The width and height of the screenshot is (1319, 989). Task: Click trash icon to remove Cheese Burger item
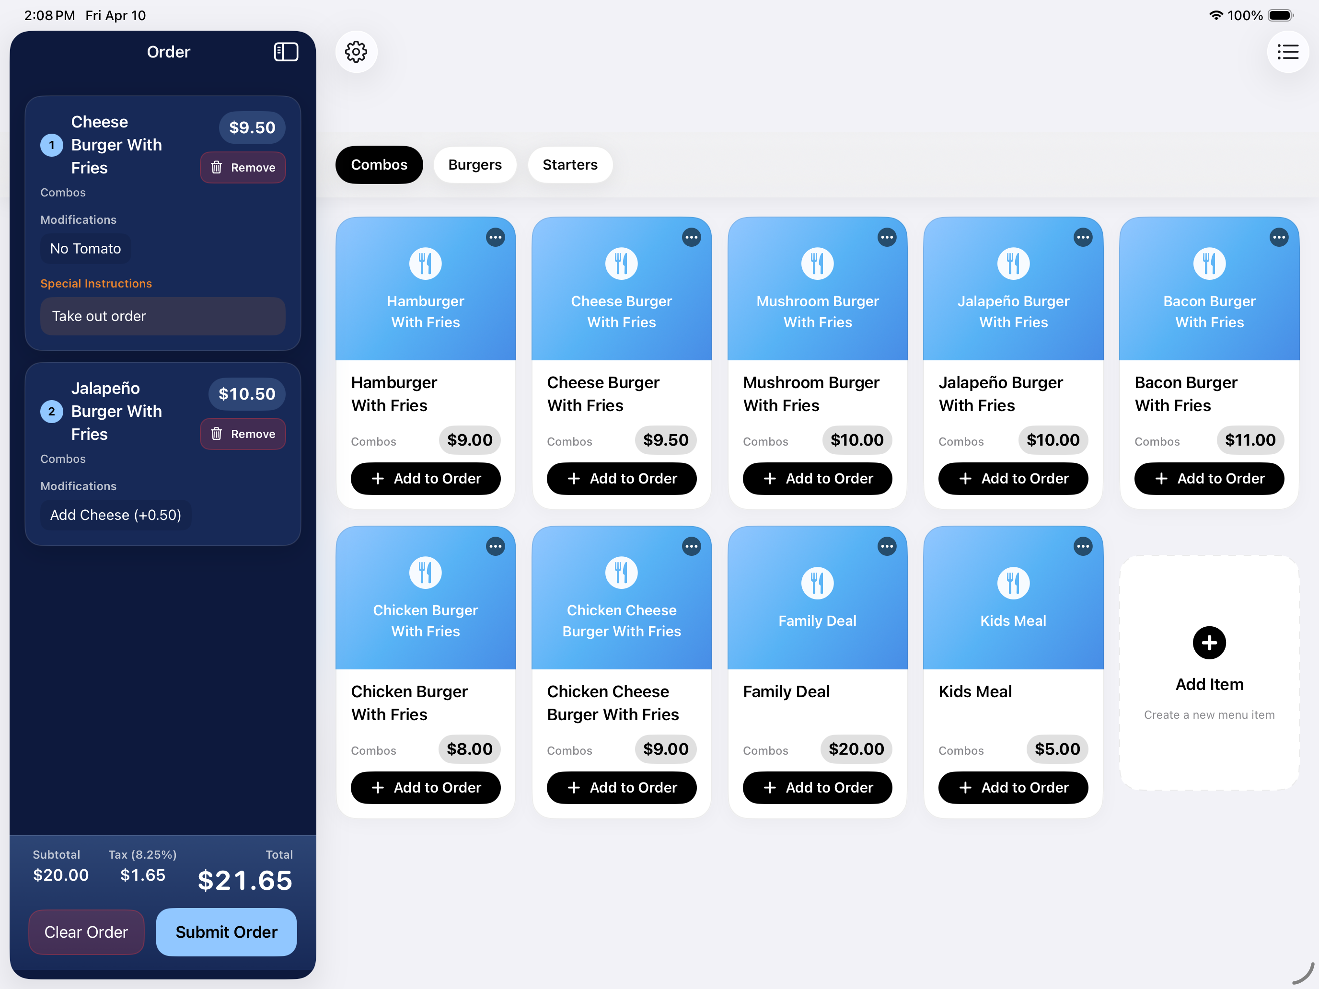click(217, 168)
